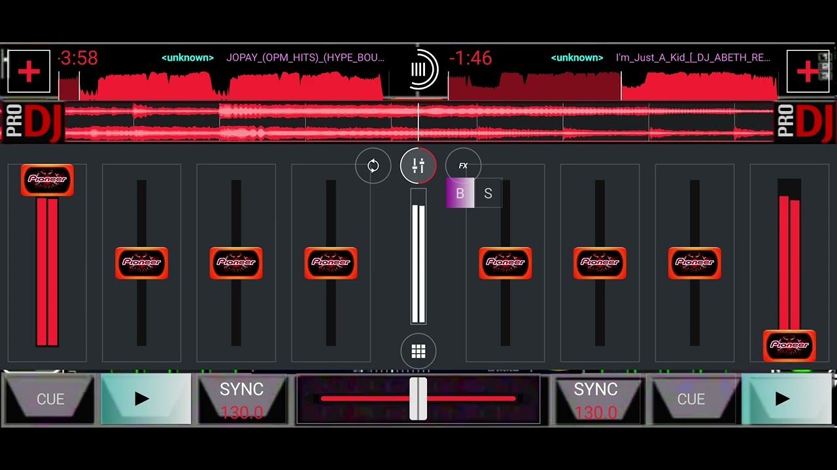The width and height of the screenshot is (837, 470).
Task: Add a track to the right deck
Action: tap(808, 71)
